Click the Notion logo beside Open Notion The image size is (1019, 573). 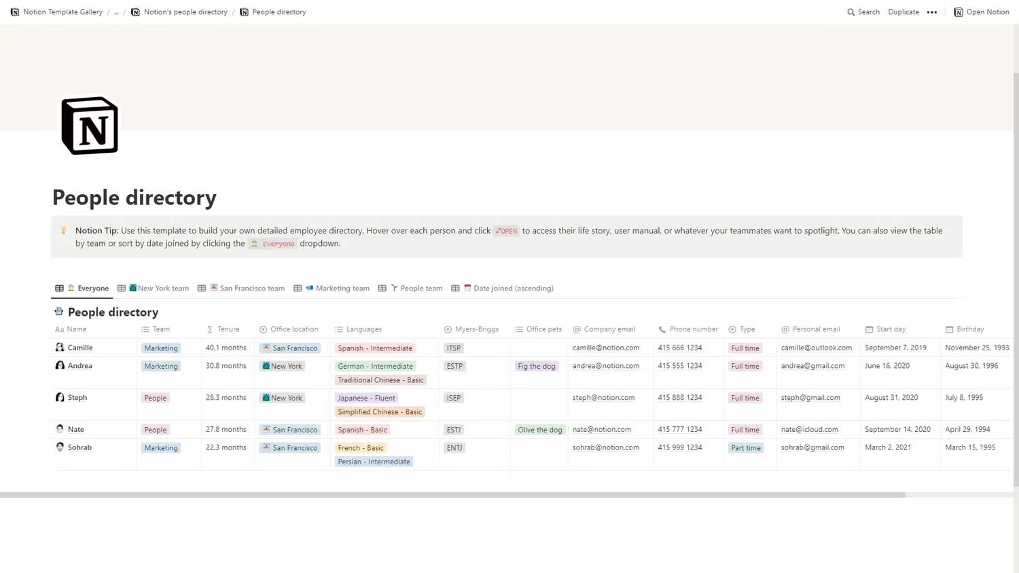point(958,12)
